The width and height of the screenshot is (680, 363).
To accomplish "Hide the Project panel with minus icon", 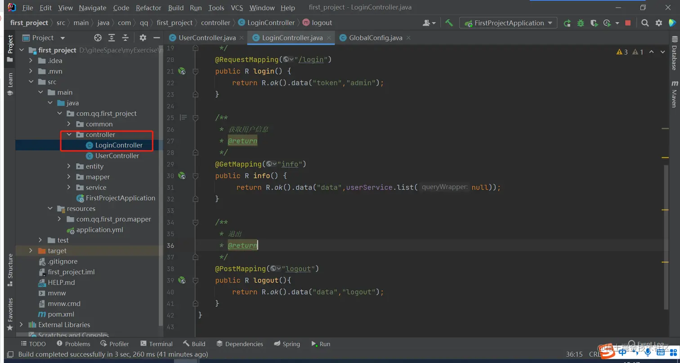I will pyautogui.click(x=157, y=38).
